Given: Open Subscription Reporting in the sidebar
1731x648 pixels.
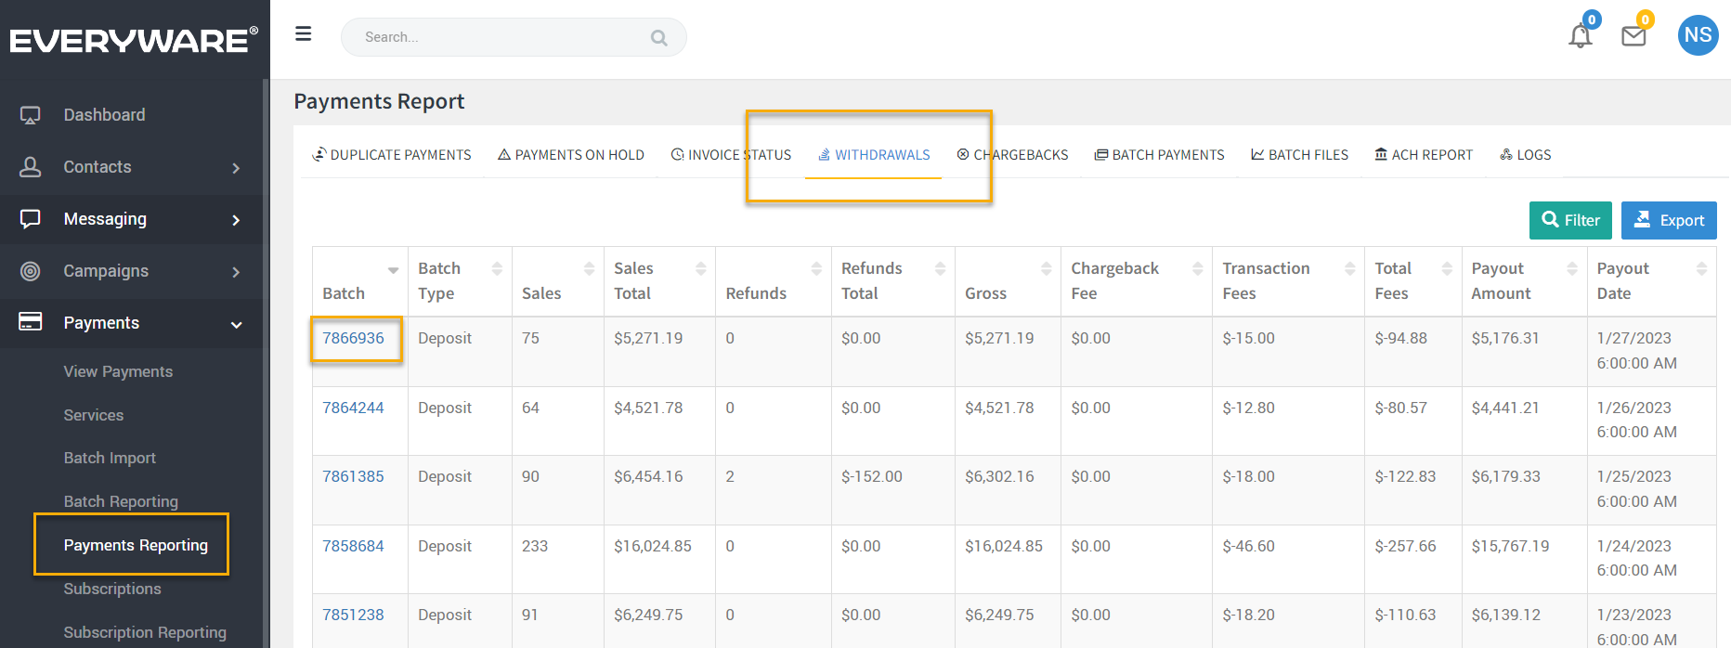Looking at the screenshot, I should 145,632.
